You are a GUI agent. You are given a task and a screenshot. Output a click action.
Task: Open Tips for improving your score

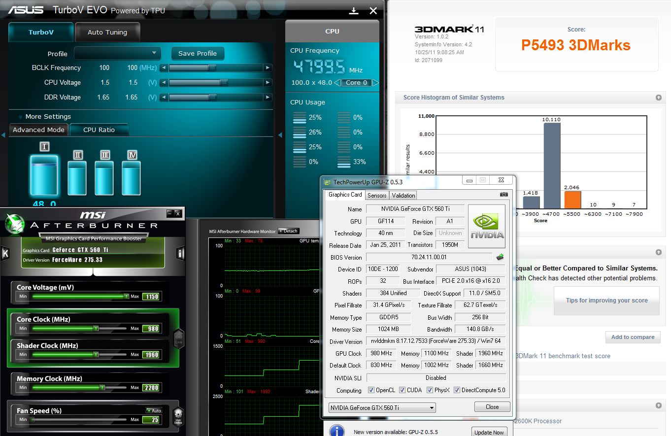coord(606,301)
